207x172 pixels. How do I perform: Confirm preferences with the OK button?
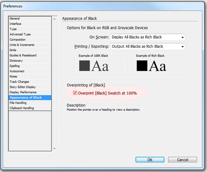[x=150, y=160]
